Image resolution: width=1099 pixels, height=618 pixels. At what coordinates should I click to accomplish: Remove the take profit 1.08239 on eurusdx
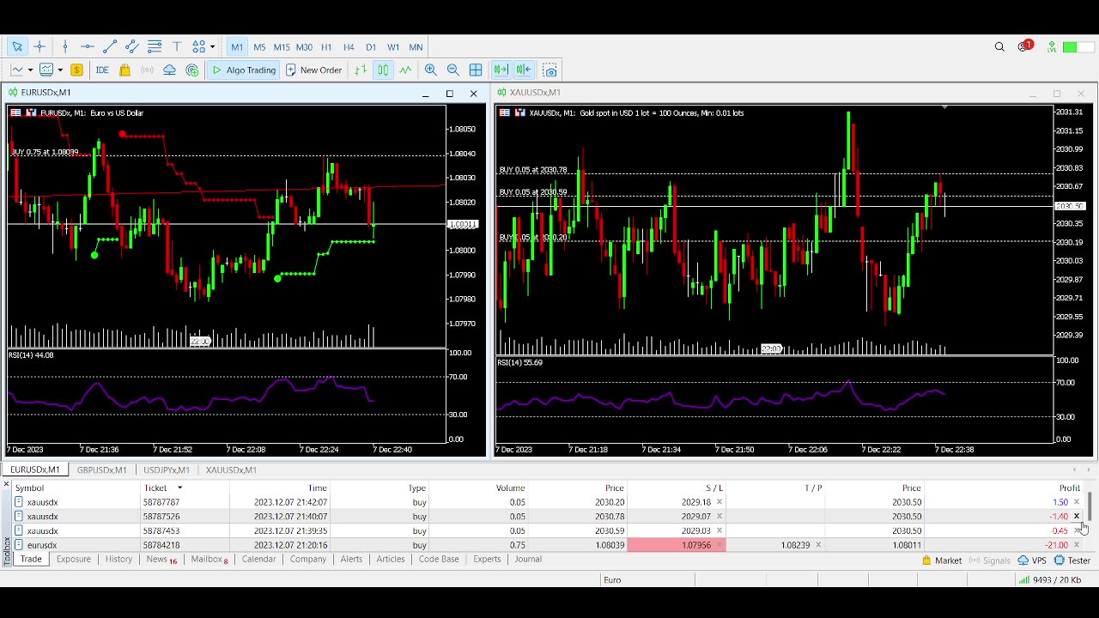pyautogui.click(x=818, y=545)
